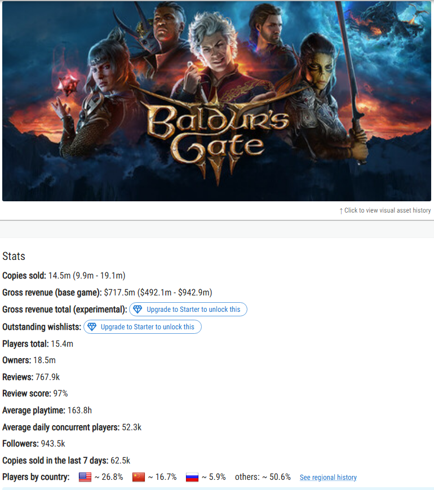Click the United States flag icon
Screen dimensions: 434x490
85,477
